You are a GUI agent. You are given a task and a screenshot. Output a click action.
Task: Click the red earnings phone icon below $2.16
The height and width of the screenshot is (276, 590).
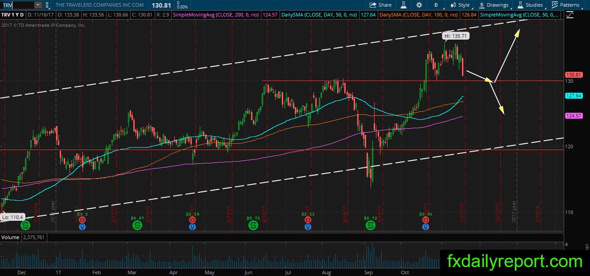coord(192,220)
